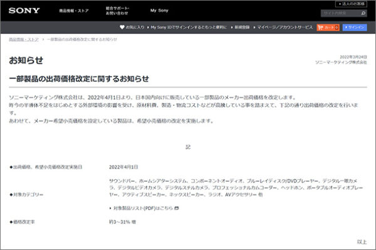Open the 総合サポート・お問い合わせ menu
The height and width of the screenshot is (250, 376).
click(x=118, y=11)
